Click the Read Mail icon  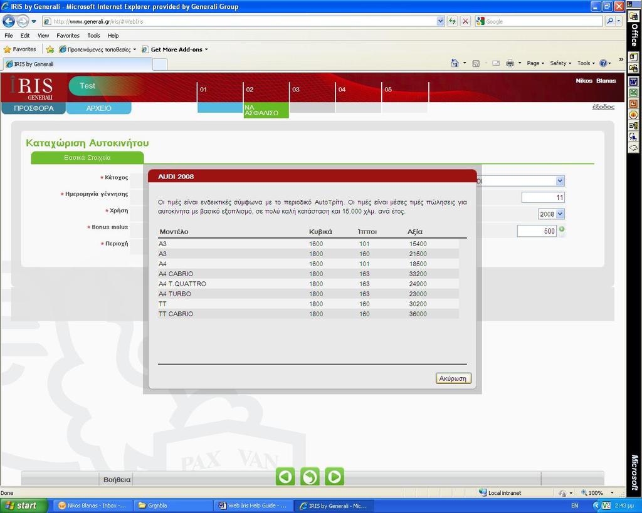click(x=496, y=63)
